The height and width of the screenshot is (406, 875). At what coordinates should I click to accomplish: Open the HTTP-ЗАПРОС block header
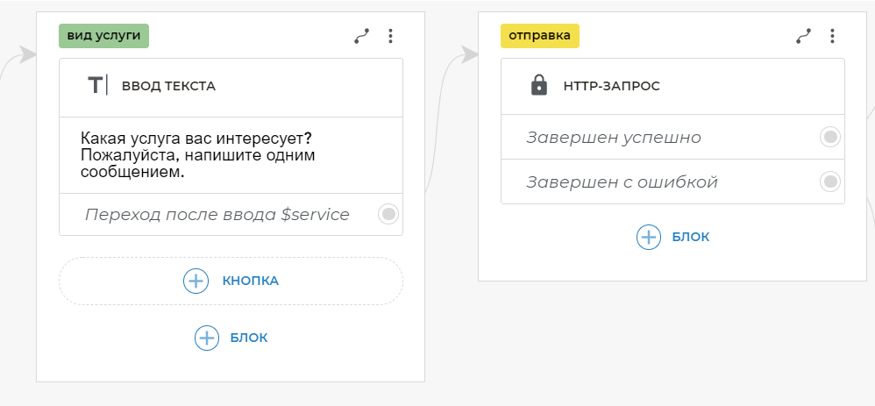[x=611, y=86]
